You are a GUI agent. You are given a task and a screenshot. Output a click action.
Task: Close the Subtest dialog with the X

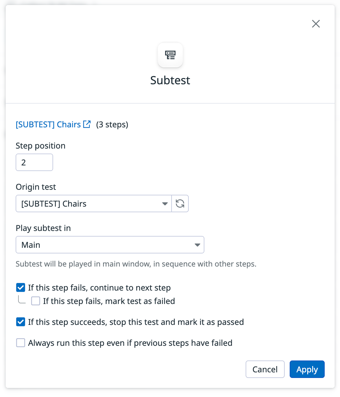pos(316,24)
